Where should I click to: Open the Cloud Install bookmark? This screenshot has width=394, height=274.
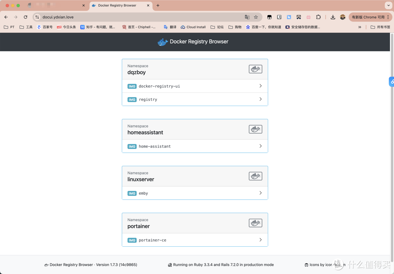pyautogui.click(x=193, y=27)
